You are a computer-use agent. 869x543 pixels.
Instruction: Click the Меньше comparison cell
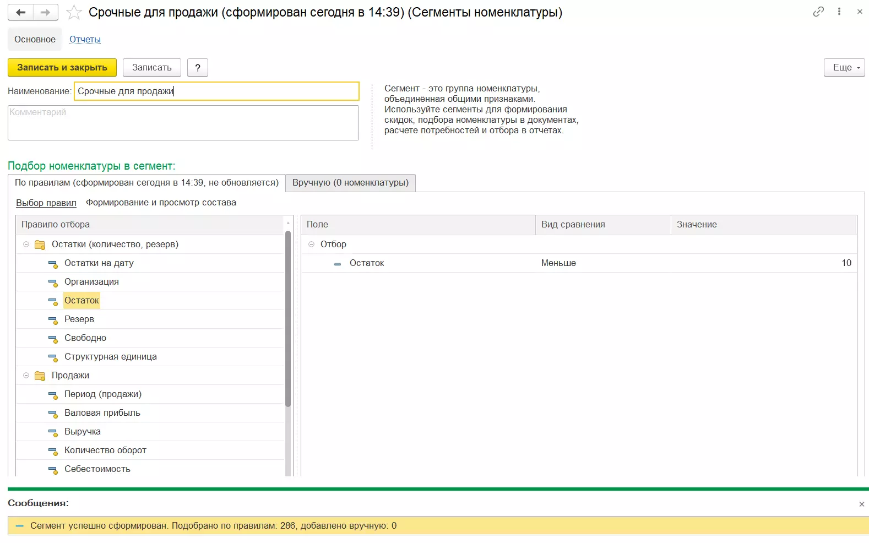(603, 263)
